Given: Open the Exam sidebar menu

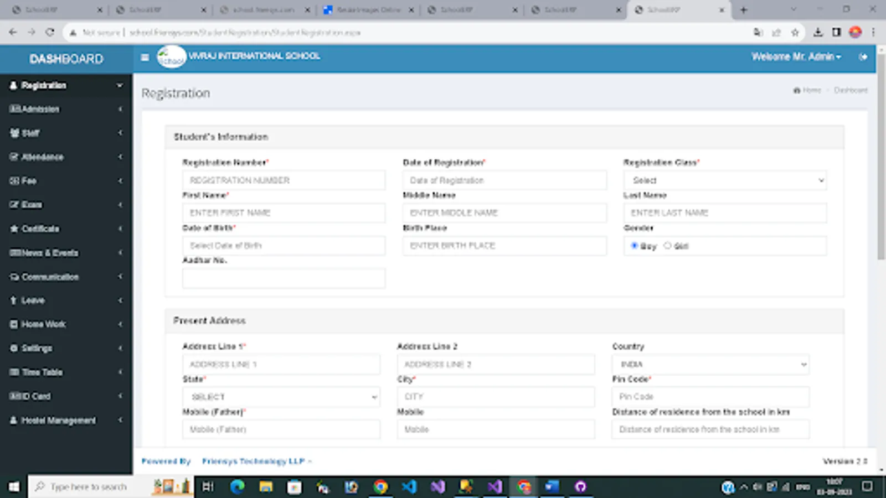Looking at the screenshot, I should tap(66, 205).
